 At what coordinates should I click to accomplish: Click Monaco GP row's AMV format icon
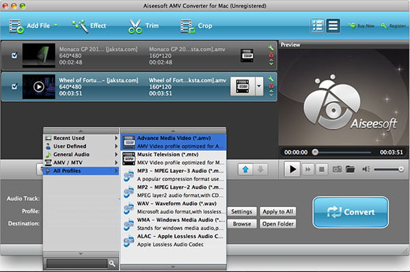(247, 55)
